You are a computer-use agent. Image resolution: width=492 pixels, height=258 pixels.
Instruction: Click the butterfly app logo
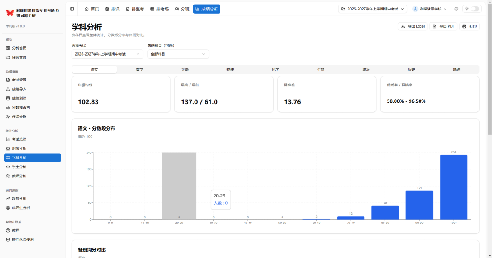[10, 13]
